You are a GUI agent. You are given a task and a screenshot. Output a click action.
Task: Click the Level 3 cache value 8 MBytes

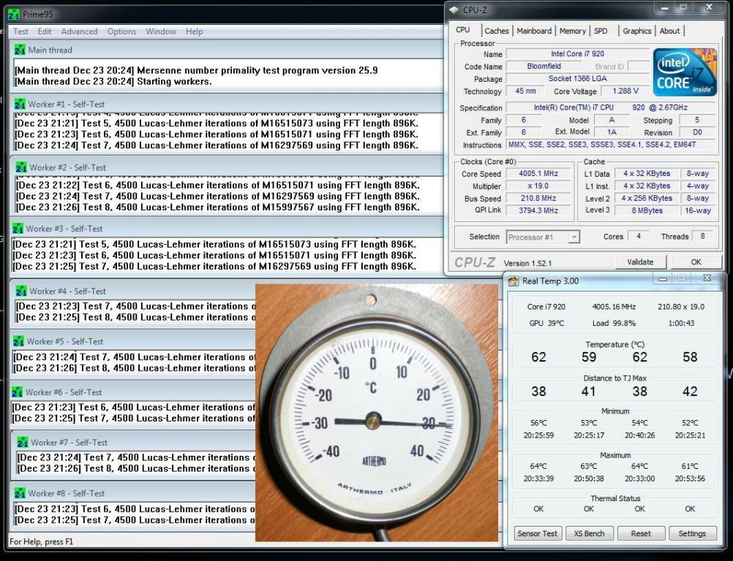[x=647, y=210]
